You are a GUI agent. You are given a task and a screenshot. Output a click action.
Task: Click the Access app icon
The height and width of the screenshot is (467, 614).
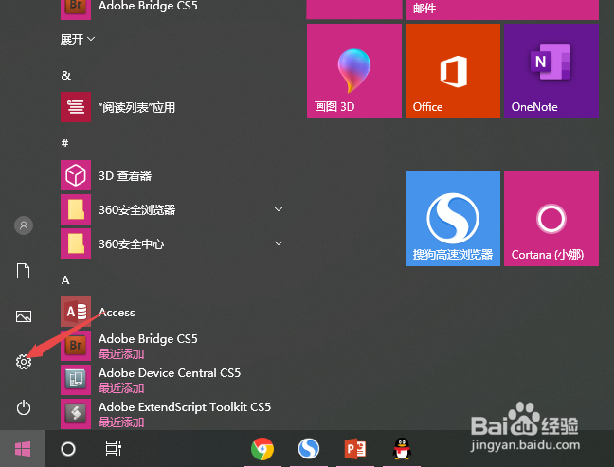coord(76,312)
